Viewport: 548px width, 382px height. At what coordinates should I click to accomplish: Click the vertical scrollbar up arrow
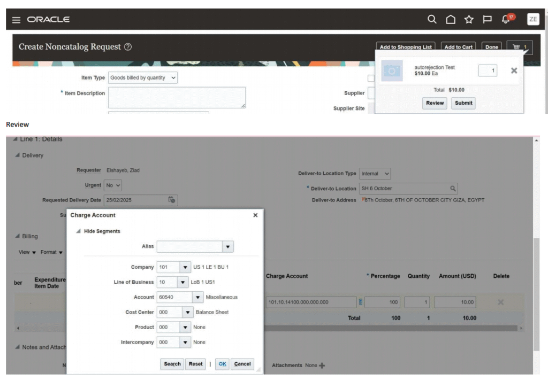tap(536, 140)
